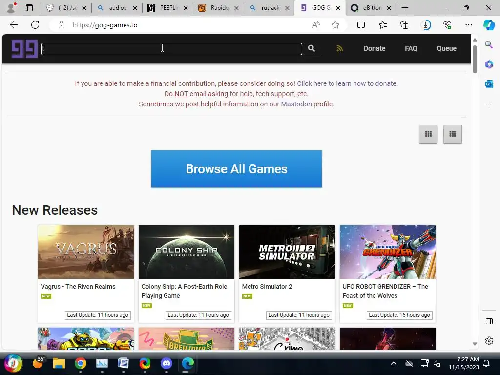Open the RSS feed icon
The width and height of the screenshot is (500, 375).
pyautogui.click(x=340, y=48)
